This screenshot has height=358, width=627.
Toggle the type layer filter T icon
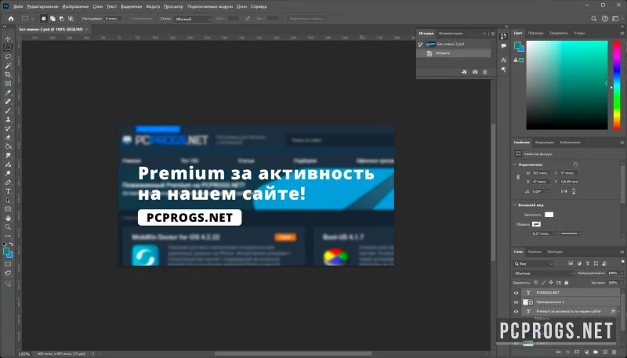[587, 264]
